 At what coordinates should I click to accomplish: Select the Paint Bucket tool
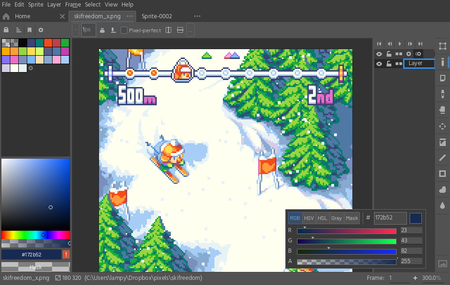442,142
